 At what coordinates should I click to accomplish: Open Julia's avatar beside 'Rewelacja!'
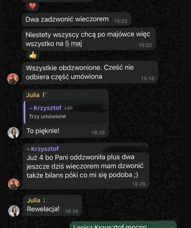click(14, 211)
